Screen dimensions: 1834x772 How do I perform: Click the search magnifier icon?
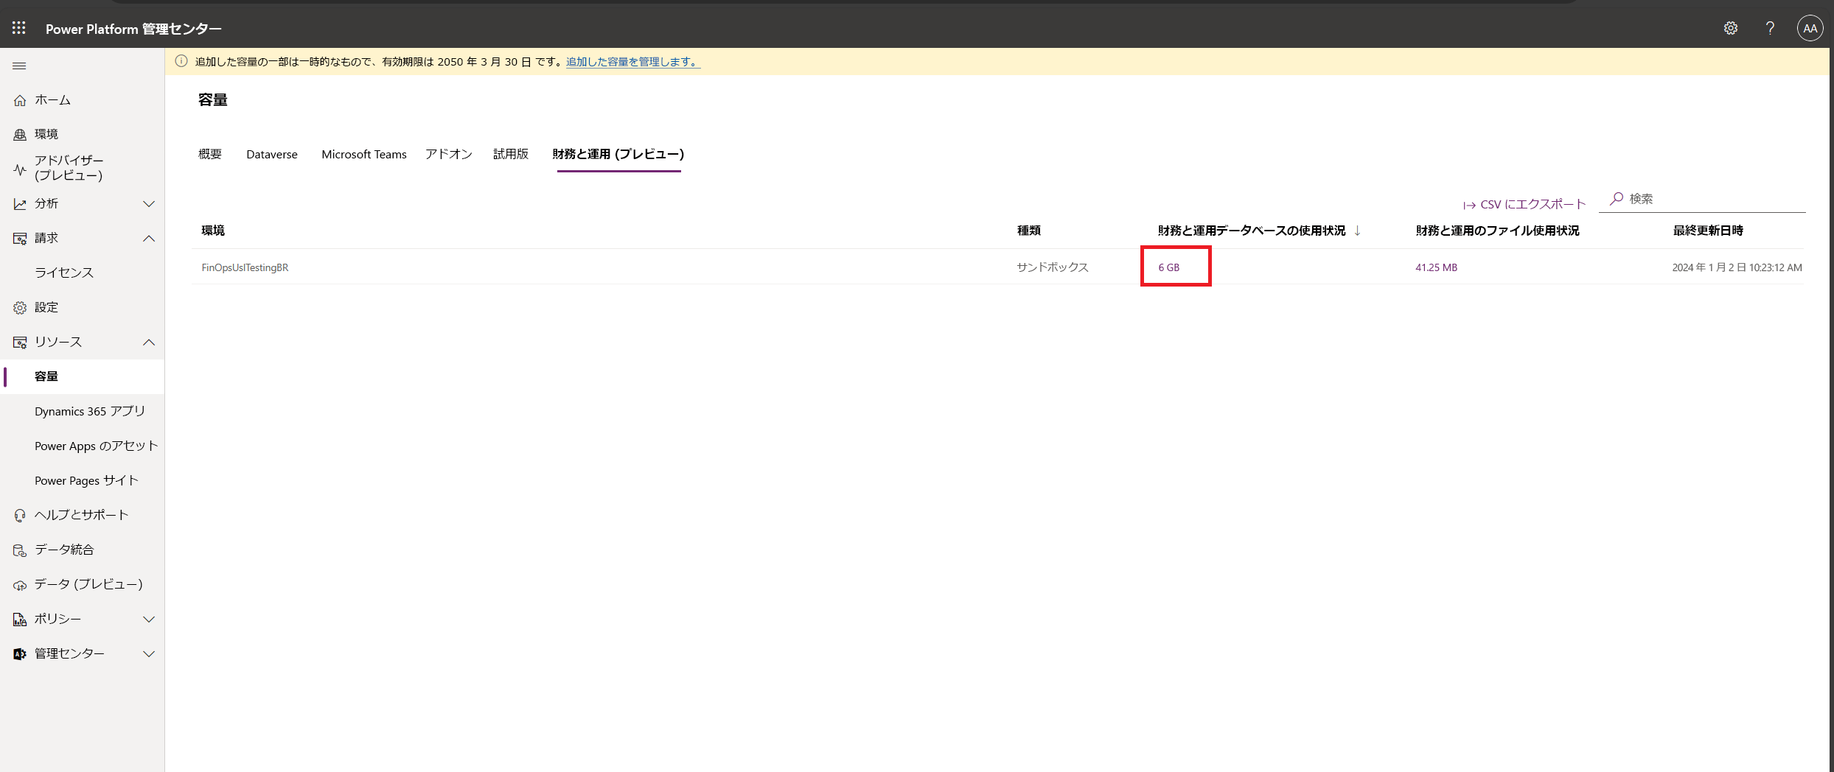click(x=1617, y=199)
